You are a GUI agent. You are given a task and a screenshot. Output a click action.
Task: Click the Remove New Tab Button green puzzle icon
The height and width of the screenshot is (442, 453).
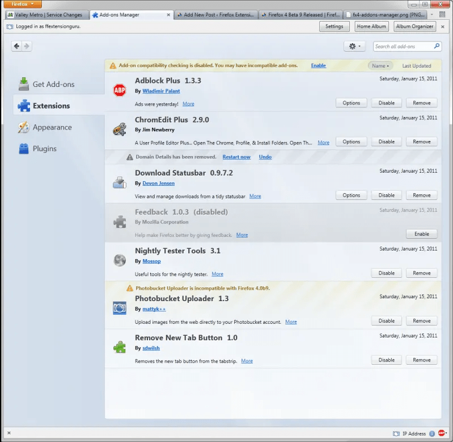[119, 347]
